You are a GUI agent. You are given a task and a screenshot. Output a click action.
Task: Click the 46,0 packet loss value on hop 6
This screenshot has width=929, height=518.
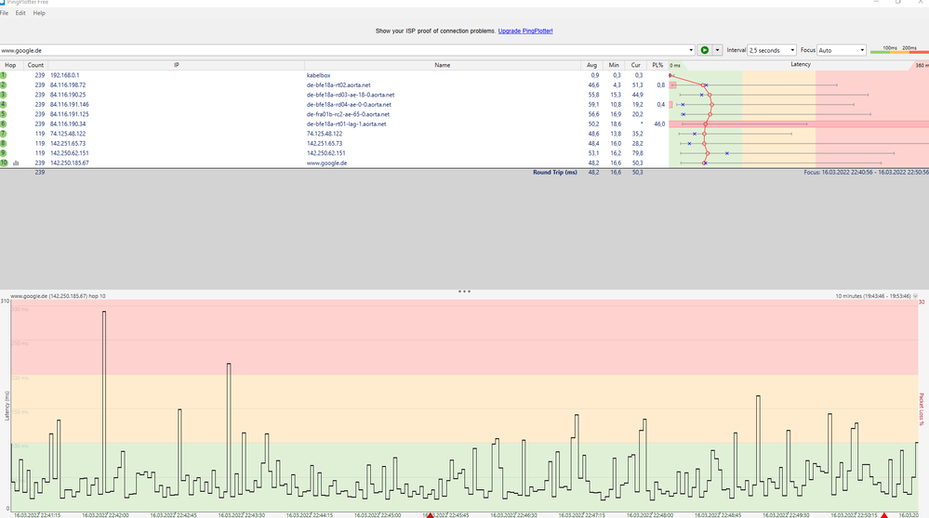(659, 124)
